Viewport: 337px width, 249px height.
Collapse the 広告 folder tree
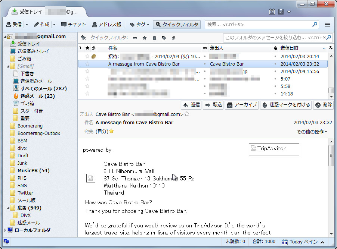pyautogui.click(x=7, y=208)
